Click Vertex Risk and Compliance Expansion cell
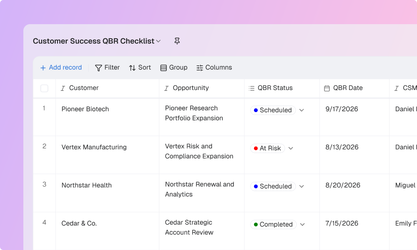 201,155
